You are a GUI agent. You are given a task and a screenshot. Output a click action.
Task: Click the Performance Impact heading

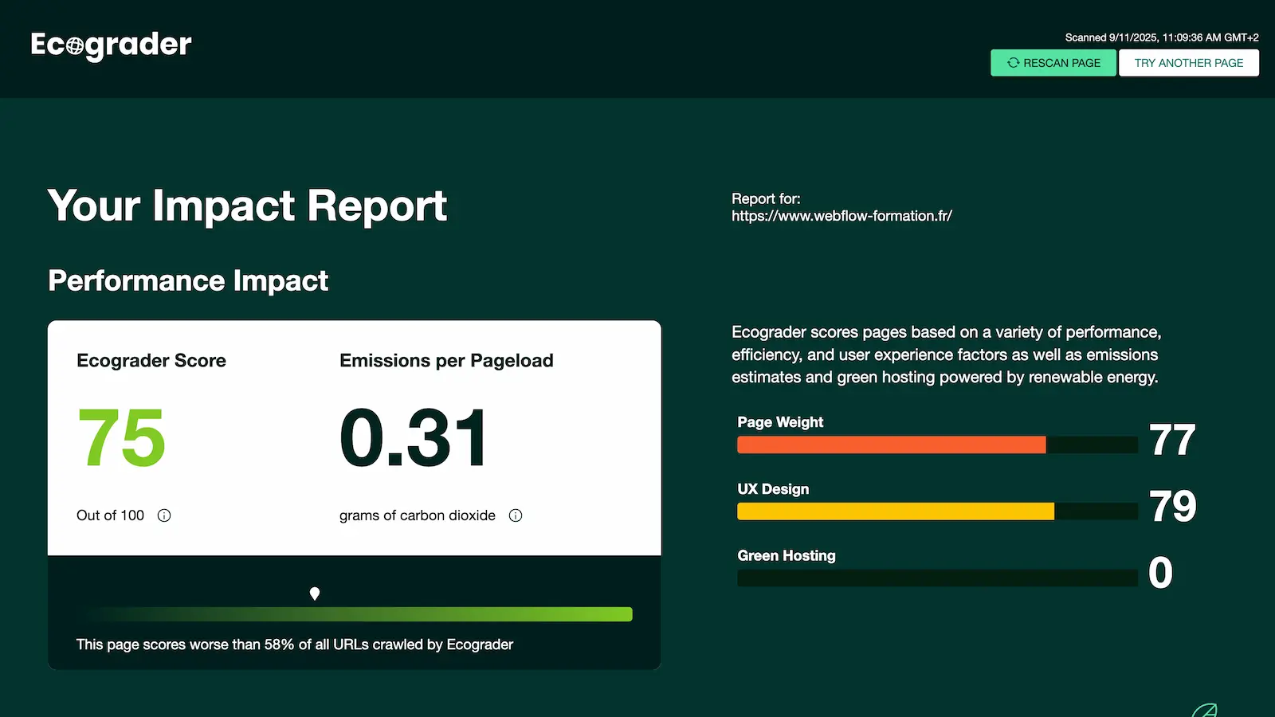click(188, 280)
